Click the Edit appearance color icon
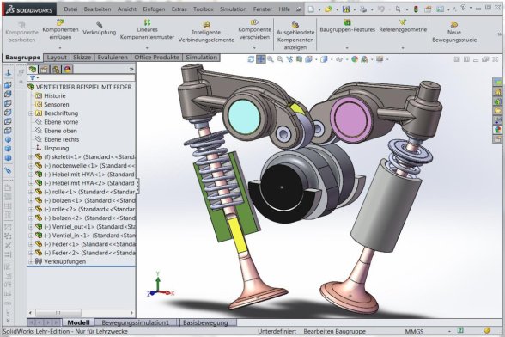Image resolution: width=505 pixels, height=337 pixels. [355, 59]
